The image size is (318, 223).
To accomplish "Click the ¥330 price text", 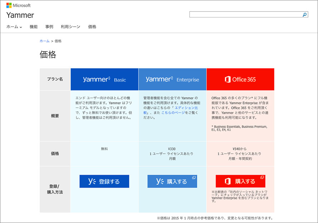I will tap(172, 149).
